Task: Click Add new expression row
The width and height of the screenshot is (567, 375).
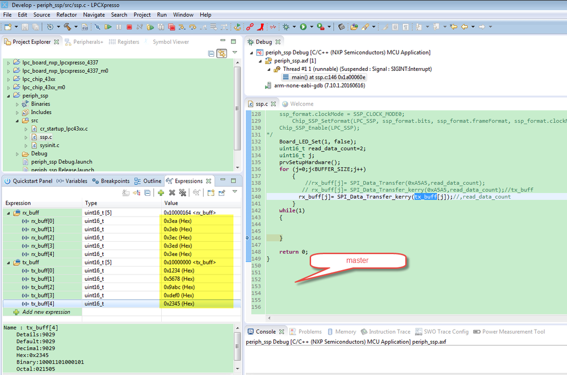Action: (x=42, y=312)
